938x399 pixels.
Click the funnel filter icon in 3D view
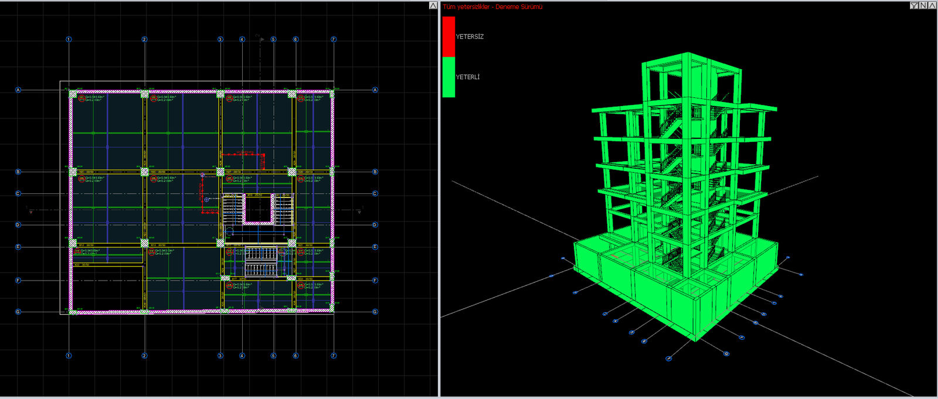[914, 5]
